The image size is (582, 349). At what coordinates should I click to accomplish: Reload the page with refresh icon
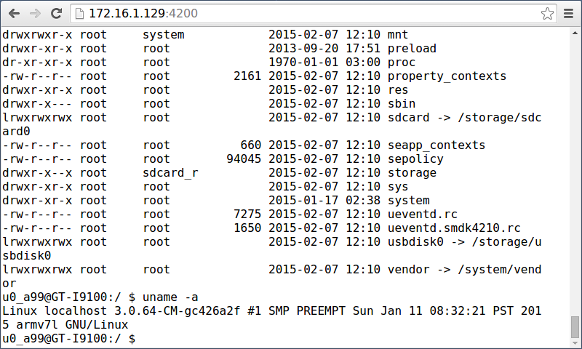[57, 14]
